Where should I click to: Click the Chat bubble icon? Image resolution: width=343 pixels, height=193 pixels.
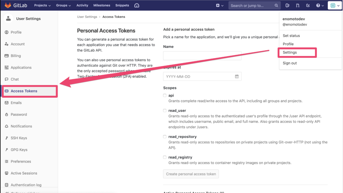pyautogui.click(x=7, y=79)
